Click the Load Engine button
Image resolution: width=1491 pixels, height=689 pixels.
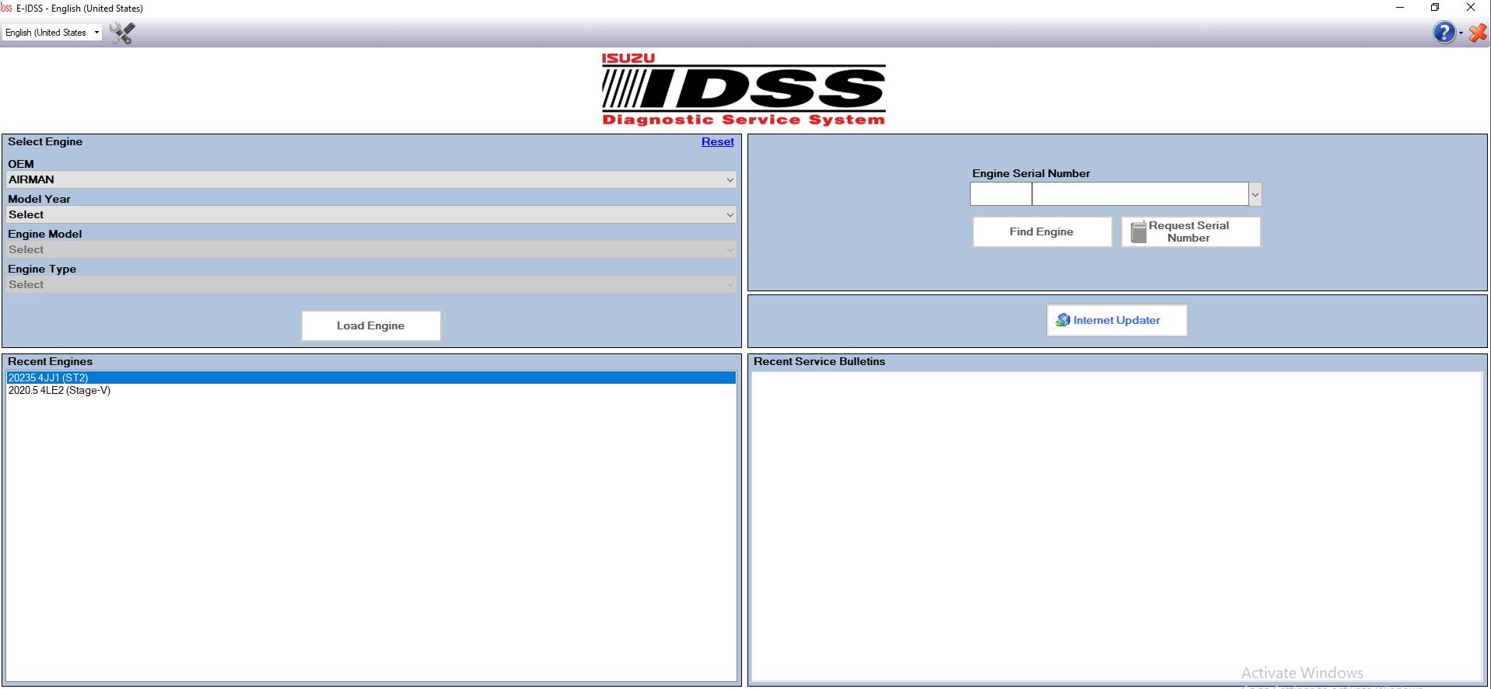pos(371,325)
